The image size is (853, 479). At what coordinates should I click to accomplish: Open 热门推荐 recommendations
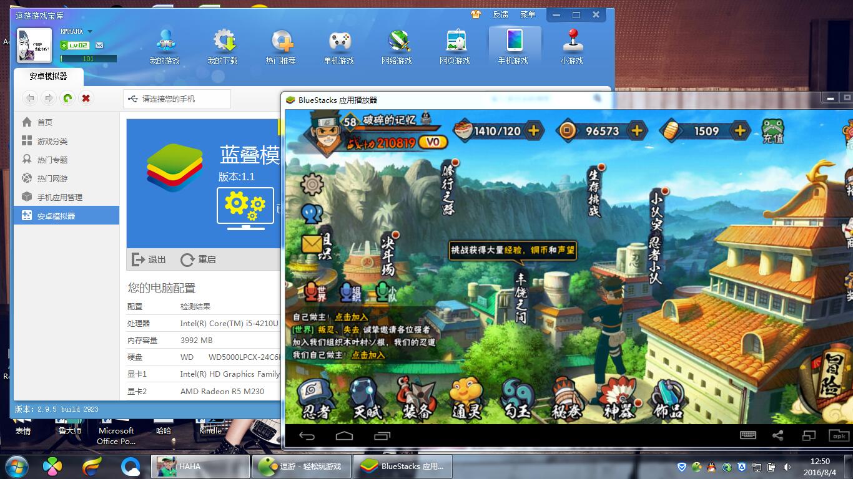point(281,47)
